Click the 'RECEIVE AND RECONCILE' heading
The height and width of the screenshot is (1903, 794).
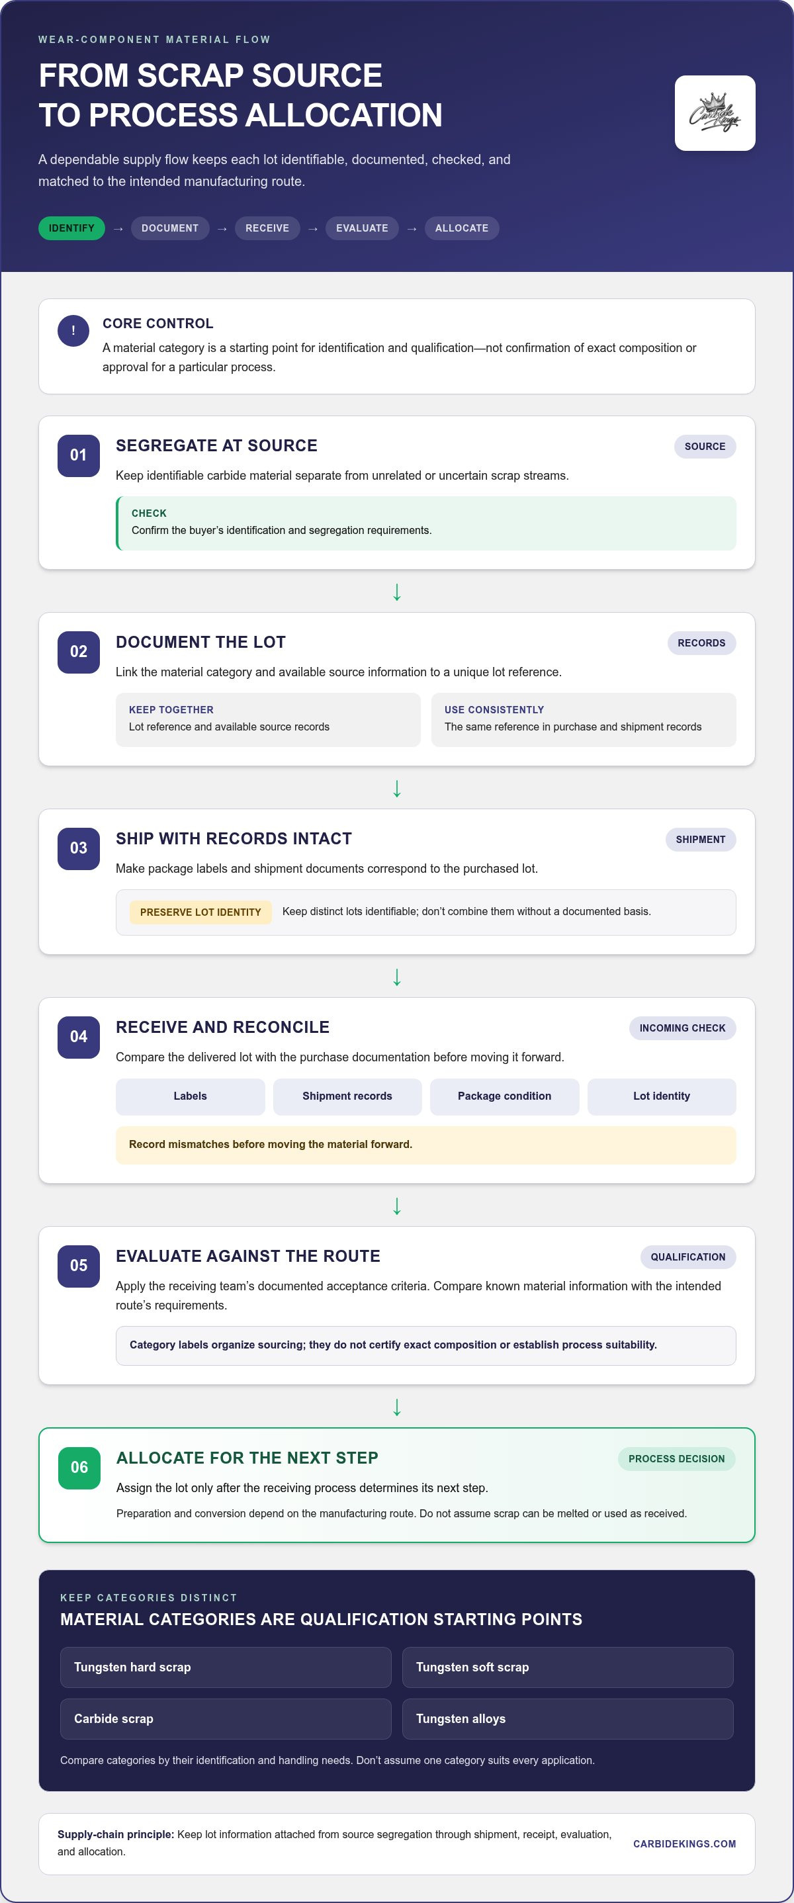(x=222, y=1027)
